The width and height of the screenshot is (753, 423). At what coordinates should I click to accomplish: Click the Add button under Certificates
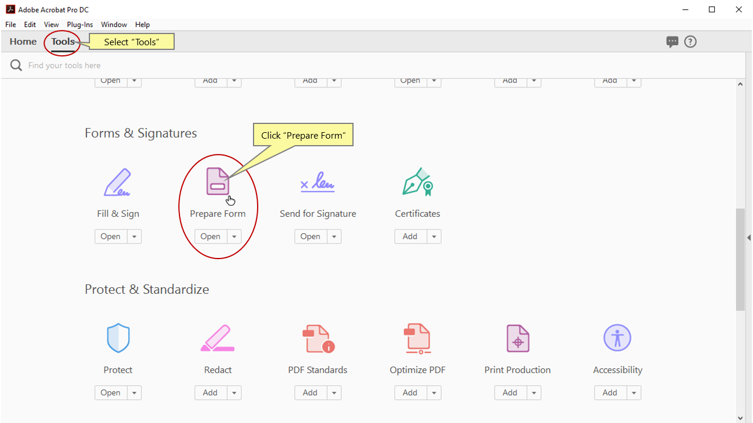(x=410, y=236)
